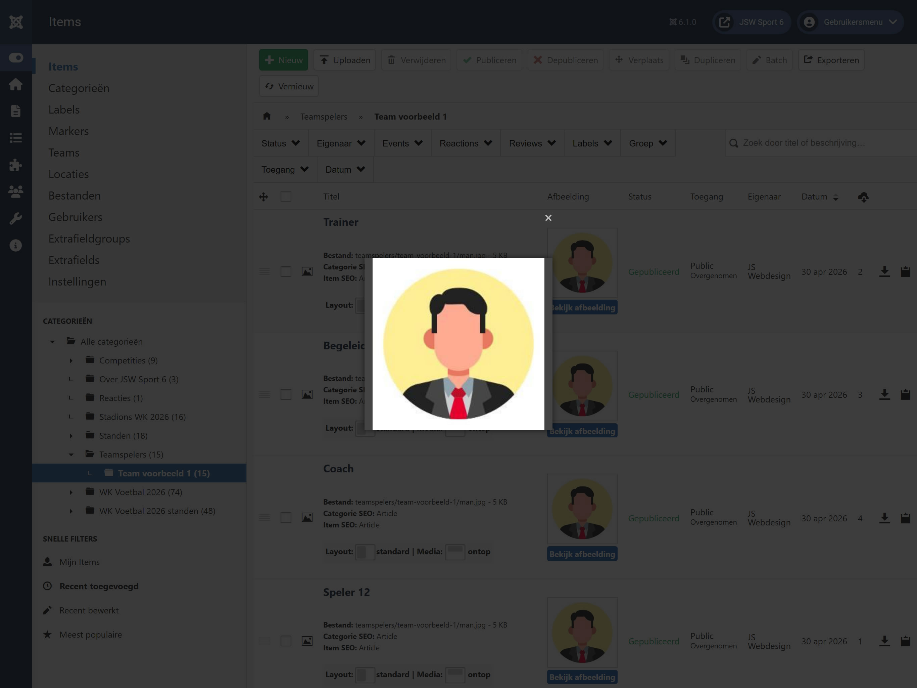Click the clipboard icon in Begeleider row

pos(905,394)
